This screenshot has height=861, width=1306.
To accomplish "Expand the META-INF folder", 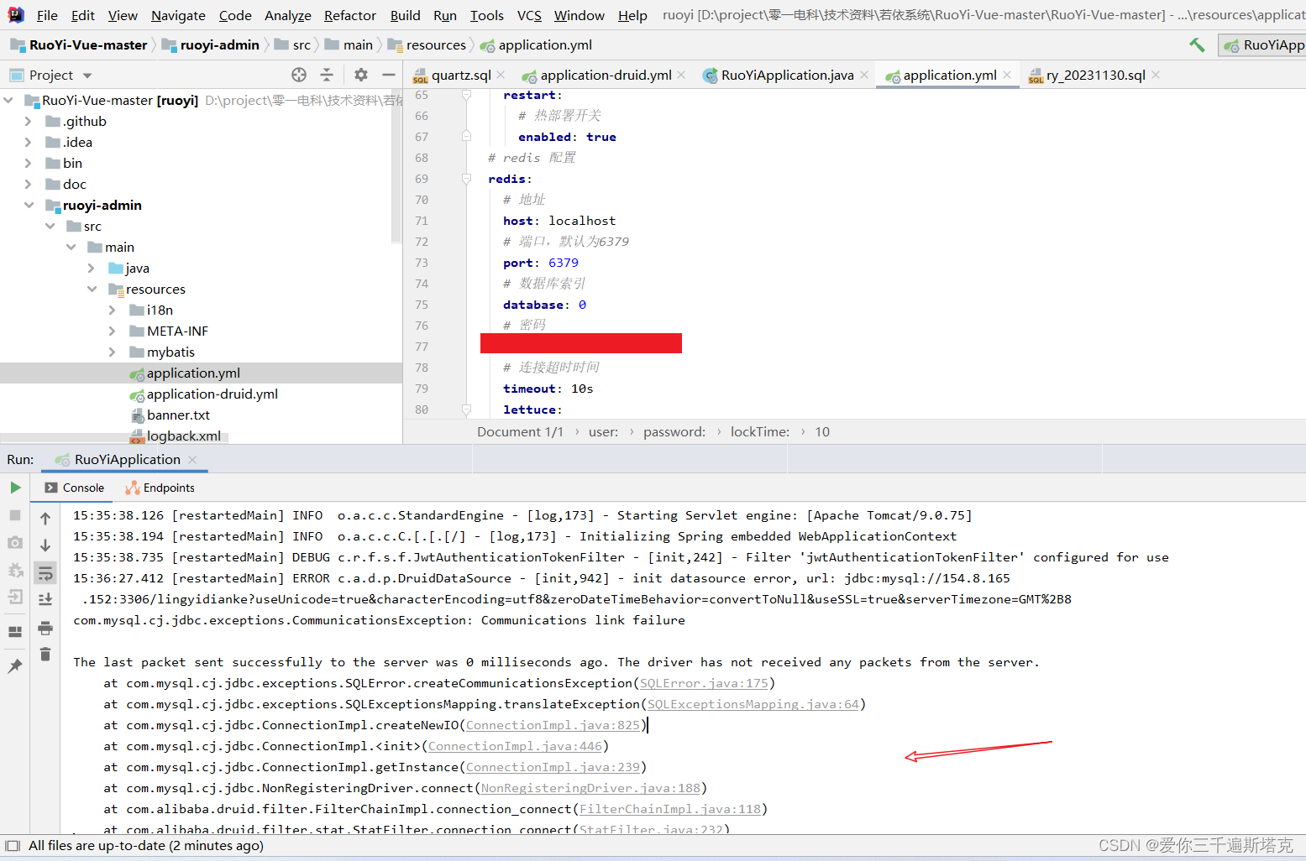I will pyautogui.click(x=112, y=331).
